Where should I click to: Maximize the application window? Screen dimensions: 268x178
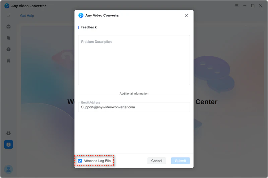(x=253, y=6)
